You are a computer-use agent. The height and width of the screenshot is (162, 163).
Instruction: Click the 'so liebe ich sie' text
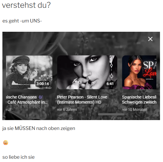tap(19, 157)
